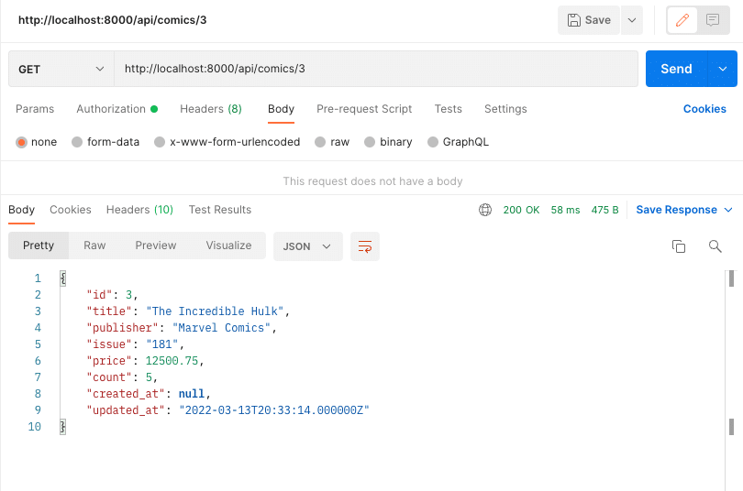
Task: Open the Cookies link
Action: [704, 109]
